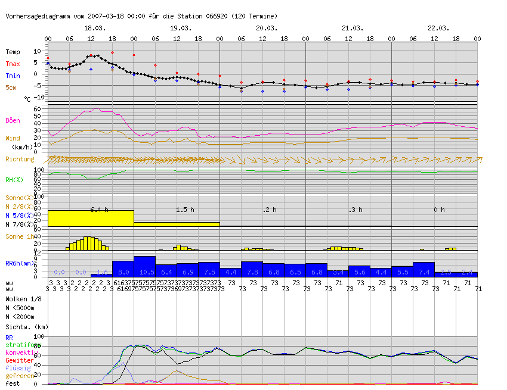Click the precipitation value "8.0"
The width and height of the screenshot is (507, 390).
pyautogui.click(x=123, y=272)
